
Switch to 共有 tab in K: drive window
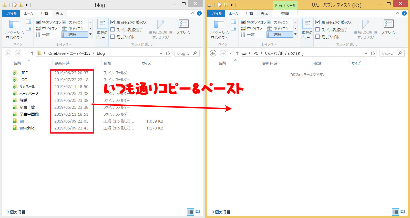249,14
